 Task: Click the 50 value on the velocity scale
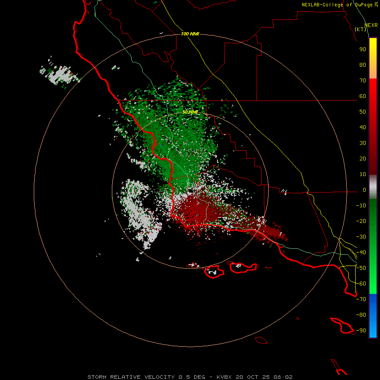[363, 112]
